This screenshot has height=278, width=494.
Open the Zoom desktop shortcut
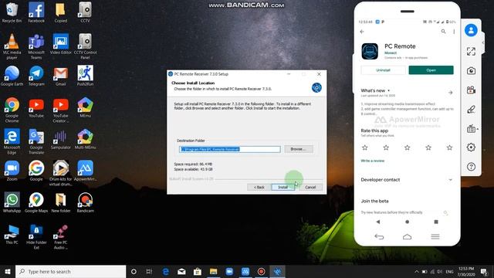coord(12,171)
